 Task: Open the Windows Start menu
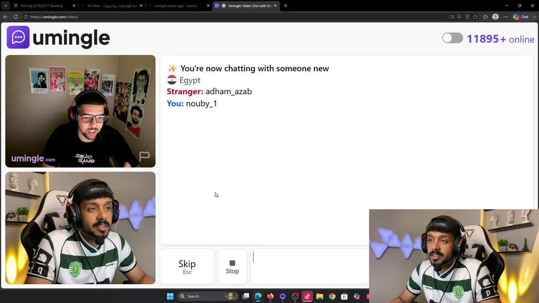170,296
